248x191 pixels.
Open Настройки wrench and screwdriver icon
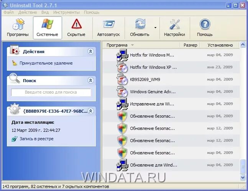[x=174, y=24]
